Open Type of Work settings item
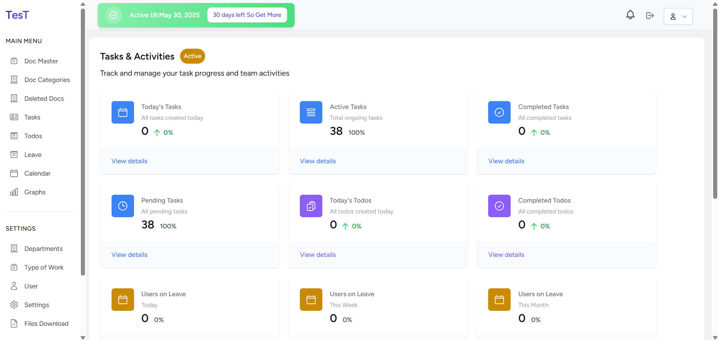 [x=44, y=267]
